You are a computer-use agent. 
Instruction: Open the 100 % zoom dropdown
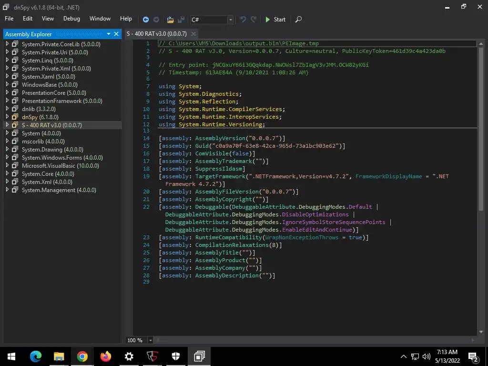click(150, 340)
